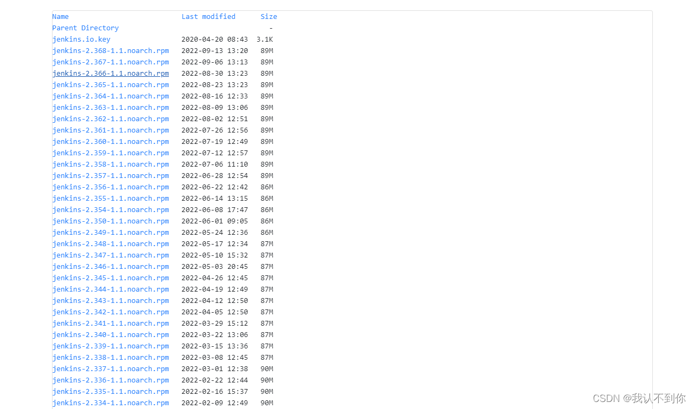This screenshot has height=409, width=694.
Task: Download jenkins-2.345-1.1.noarch.rpm
Action: [110, 278]
